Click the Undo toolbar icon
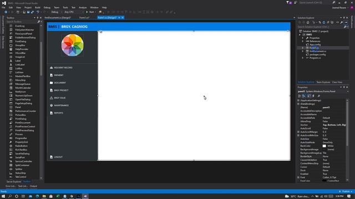This screenshot has width=355, height=199. pos(38,12)
